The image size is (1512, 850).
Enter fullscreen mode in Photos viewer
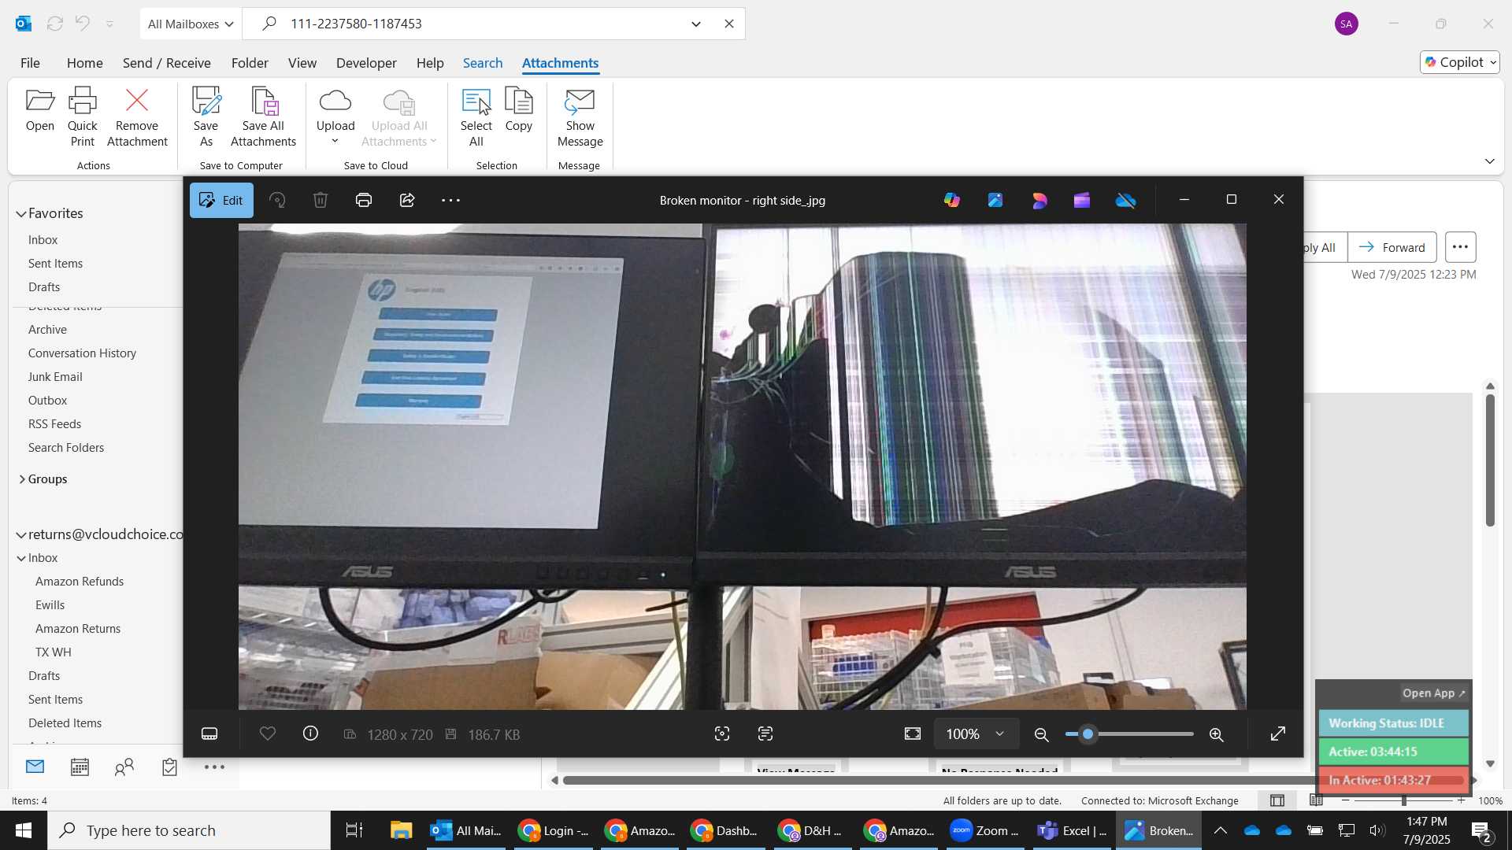coord(1278,734)
